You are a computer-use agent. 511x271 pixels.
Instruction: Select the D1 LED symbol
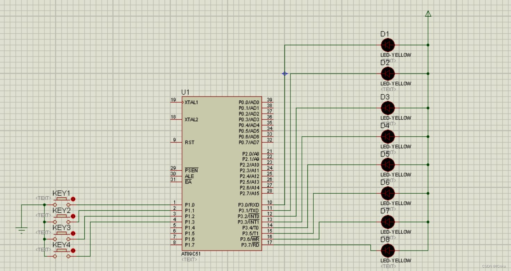coord(388,45)
